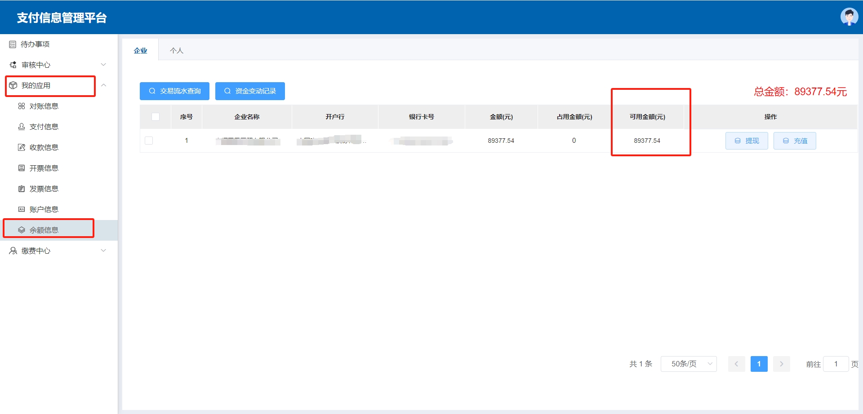
Task: Click the go-to page number input
Action: [836, 364]
